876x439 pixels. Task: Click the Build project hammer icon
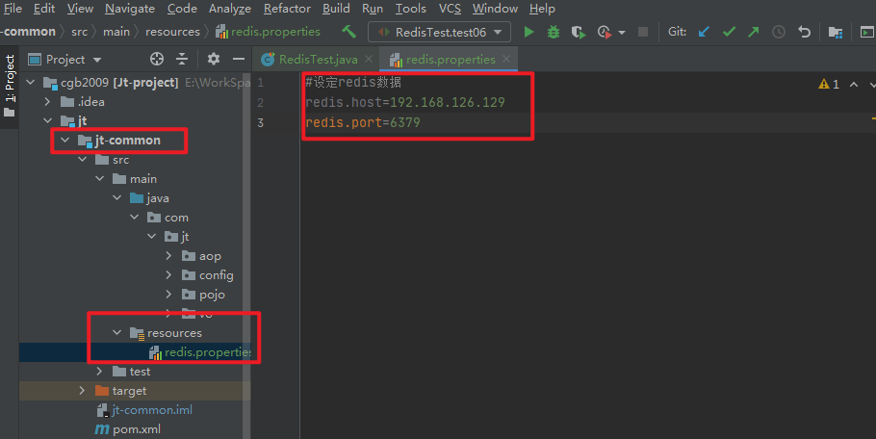click(349, 32)
